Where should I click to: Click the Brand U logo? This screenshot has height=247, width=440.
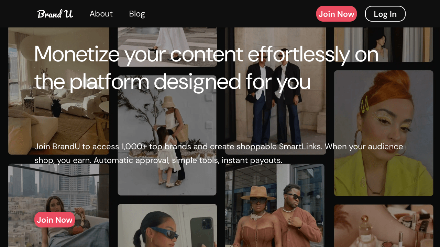pyautogui.click(x=55, y=14)
